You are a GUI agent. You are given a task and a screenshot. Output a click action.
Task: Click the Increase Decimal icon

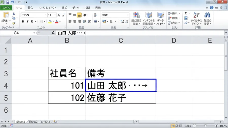[122, 22]
